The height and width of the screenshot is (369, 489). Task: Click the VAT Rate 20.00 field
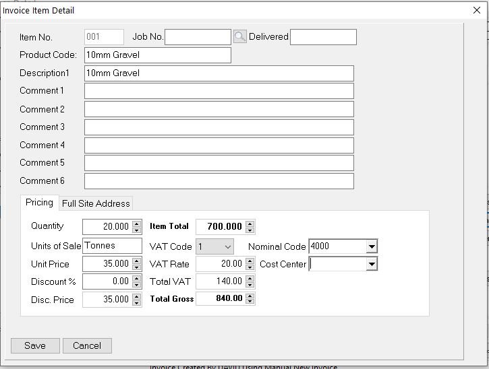click(x=221, y=264)
